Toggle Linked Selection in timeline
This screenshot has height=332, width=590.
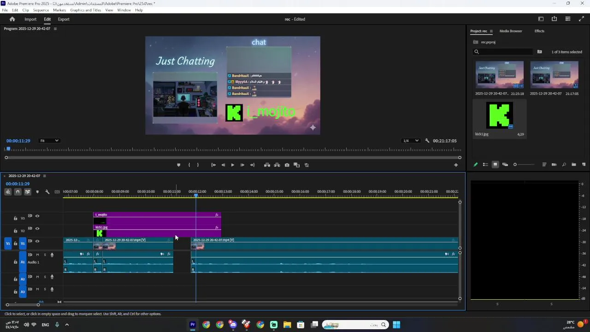click(x=28, y=192)
